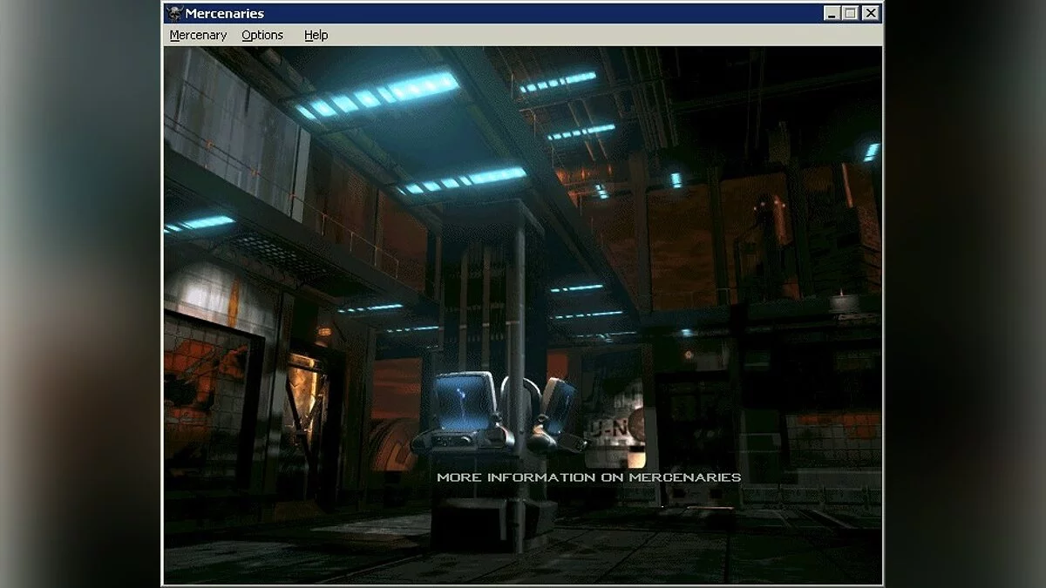The image size is (1046, 588).
Task: Maximize the Mercenaries window
Action: pos(849,13)
